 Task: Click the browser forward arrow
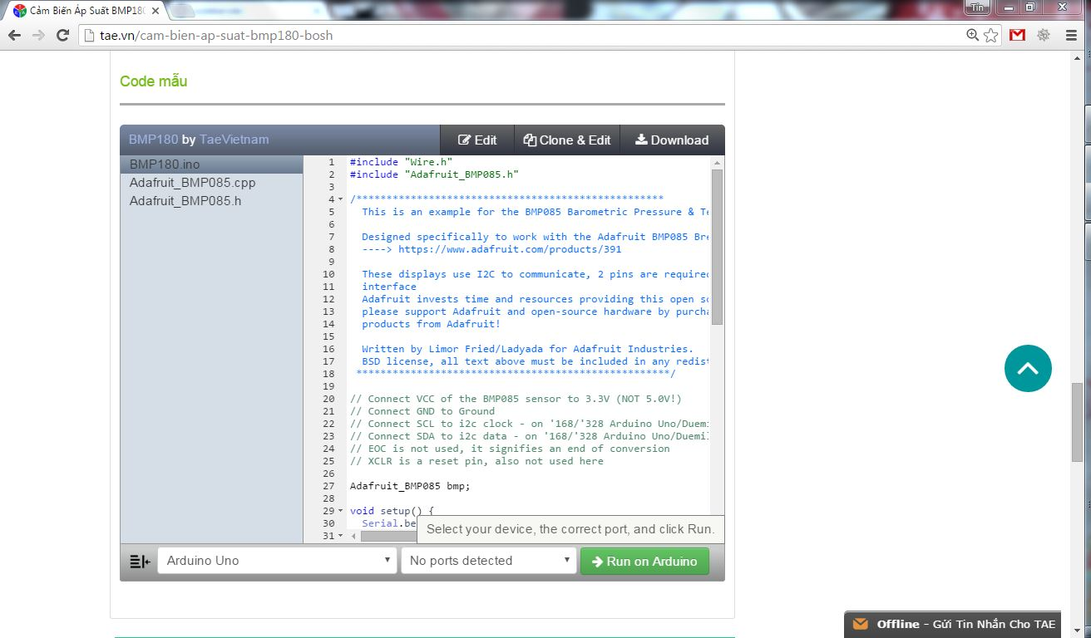38,35
